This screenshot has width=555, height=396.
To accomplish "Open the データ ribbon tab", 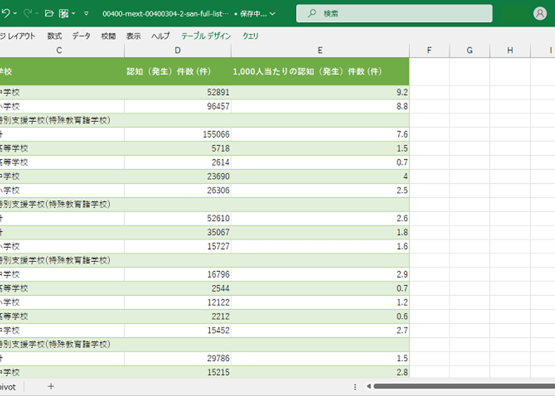I will click(81, 36).
